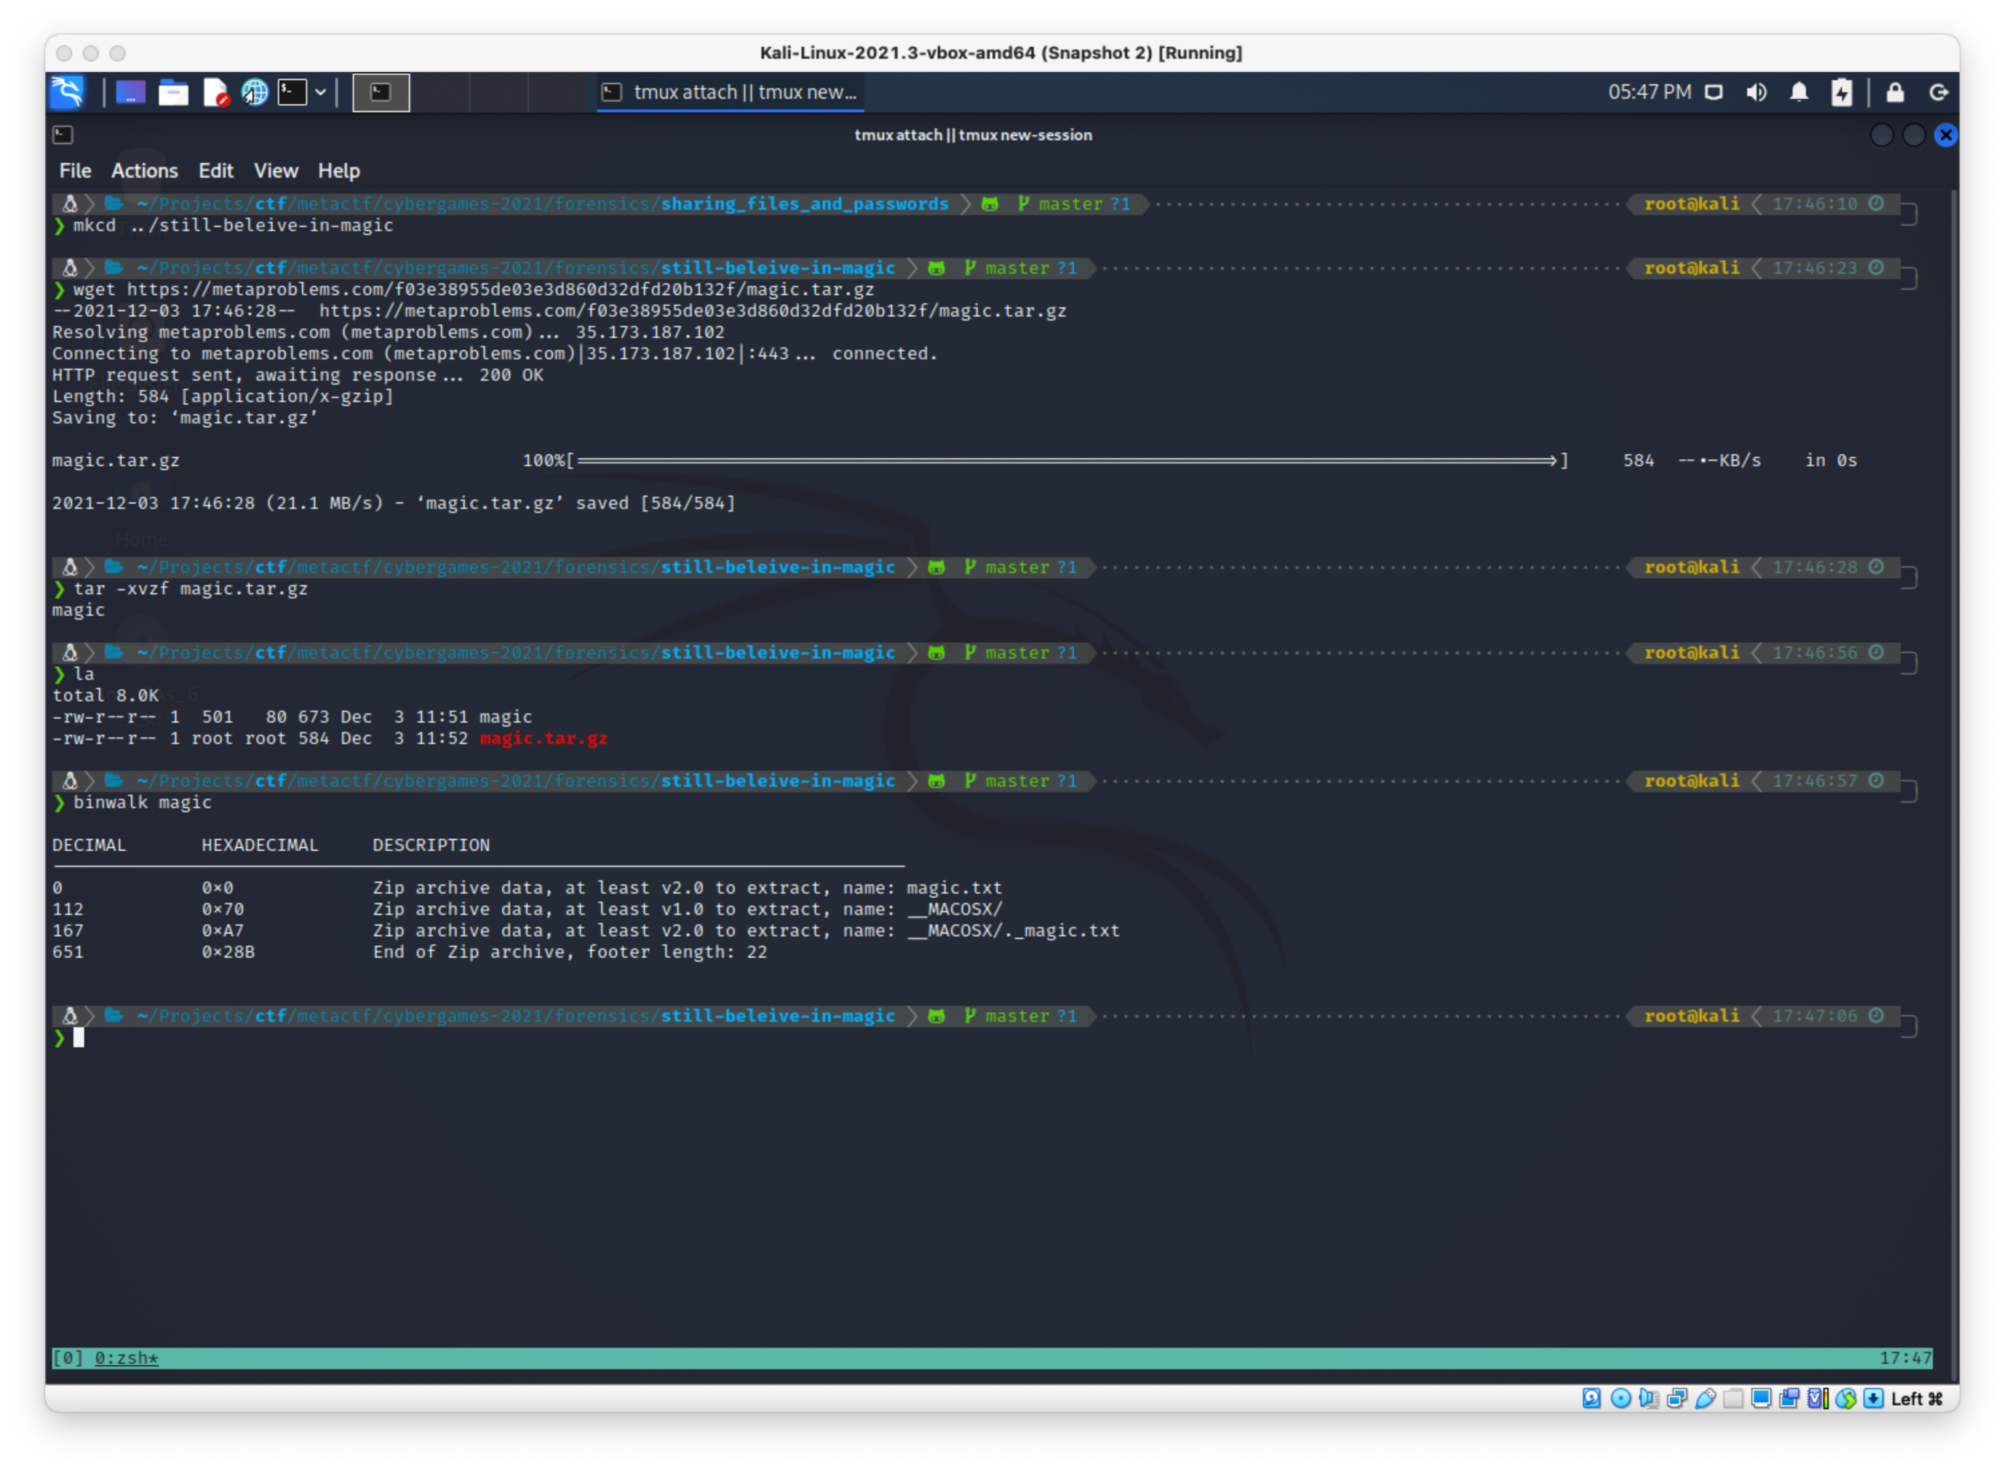Click the tmux 0:zsh* window label
This screenshot has width=2005, height=1468.
click(x=126, y=1358)
